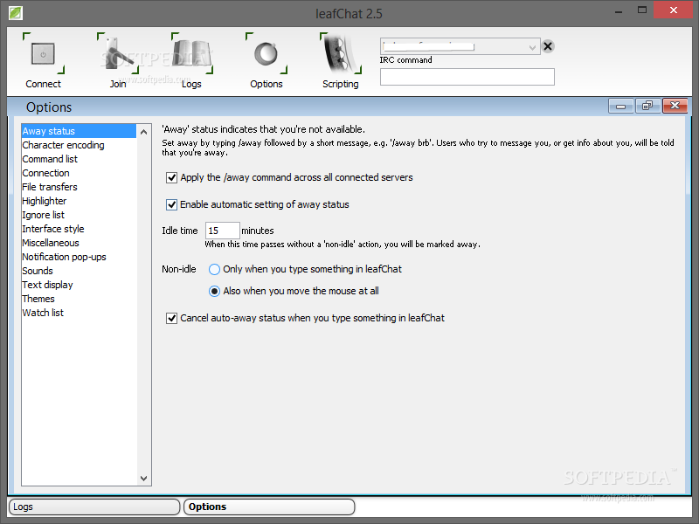Select Interface style in options list

tap(79, 229)
